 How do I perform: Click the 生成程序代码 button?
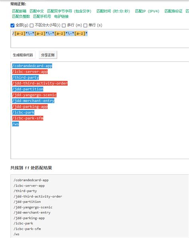coord(23,55)
